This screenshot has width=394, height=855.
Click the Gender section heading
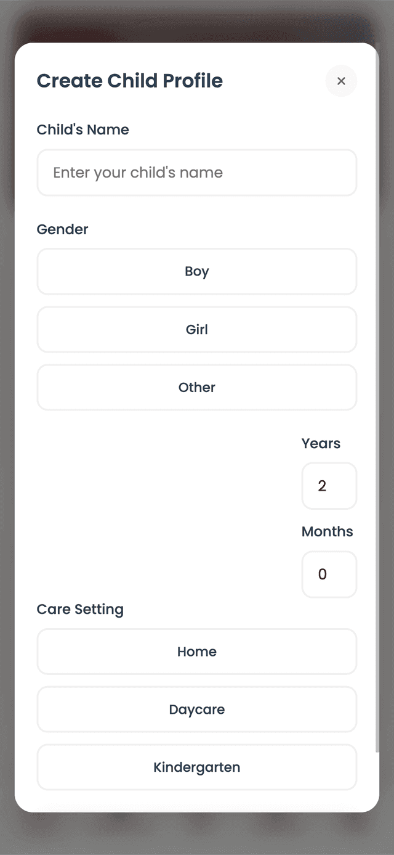click(62, 229)
